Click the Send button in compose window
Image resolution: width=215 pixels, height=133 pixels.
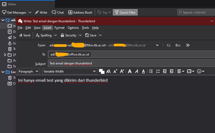(x=25, y=35)
